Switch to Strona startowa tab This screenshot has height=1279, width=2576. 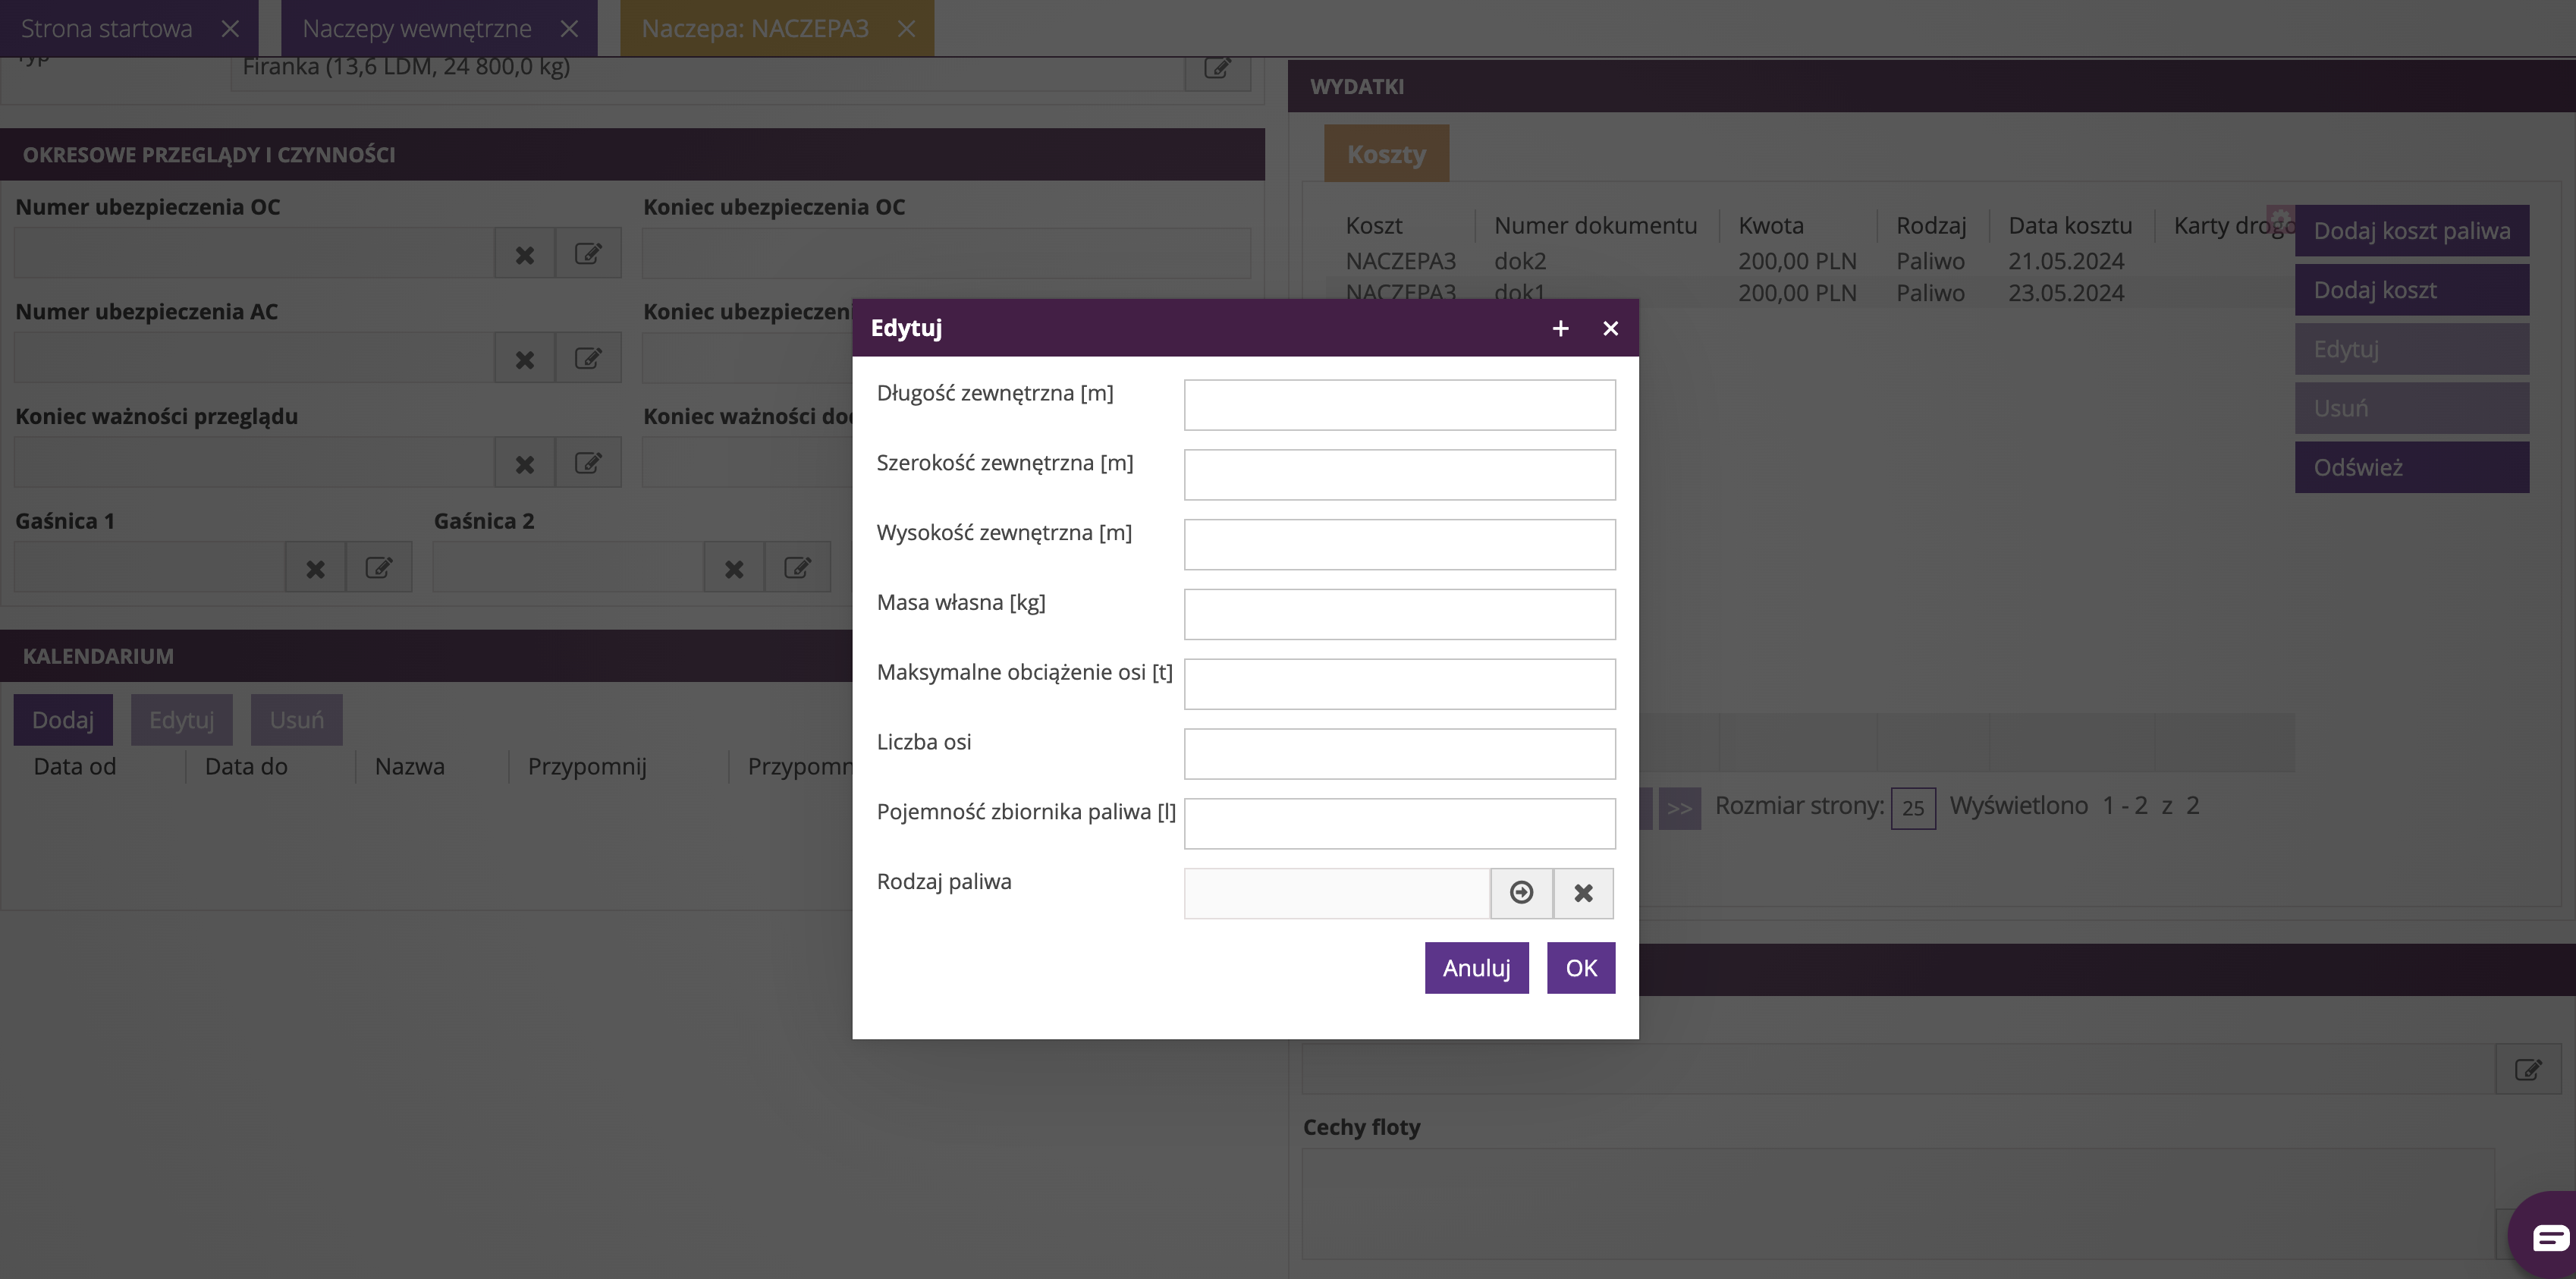click(107, 28)
